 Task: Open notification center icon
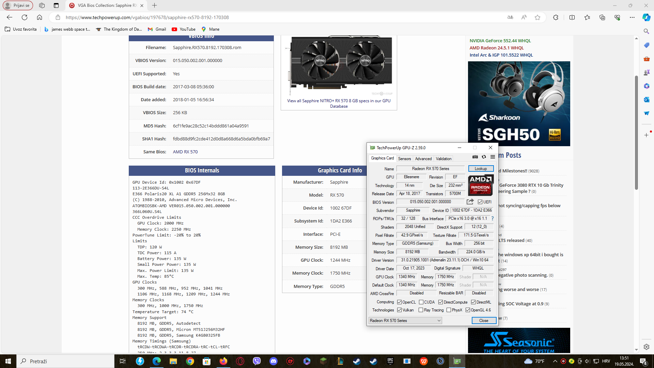(643, 361)
